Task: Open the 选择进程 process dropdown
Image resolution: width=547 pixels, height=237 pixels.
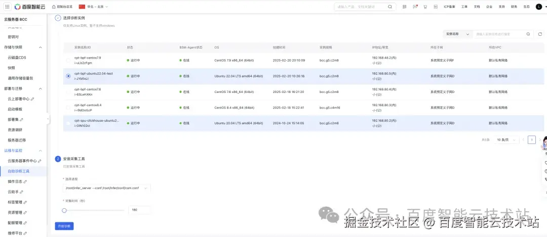Action: [107, 188]
